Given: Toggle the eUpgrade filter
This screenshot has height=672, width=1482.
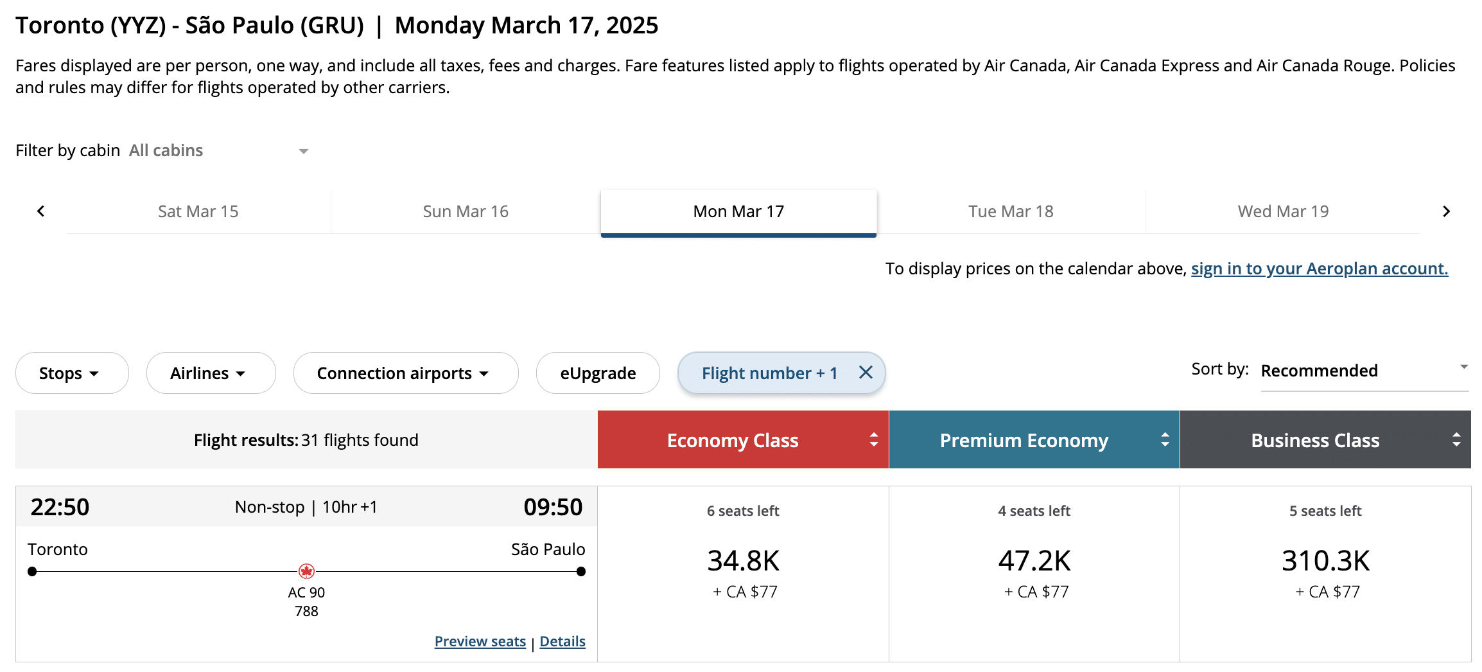Looking at the screenshot, I should point(597,373).
